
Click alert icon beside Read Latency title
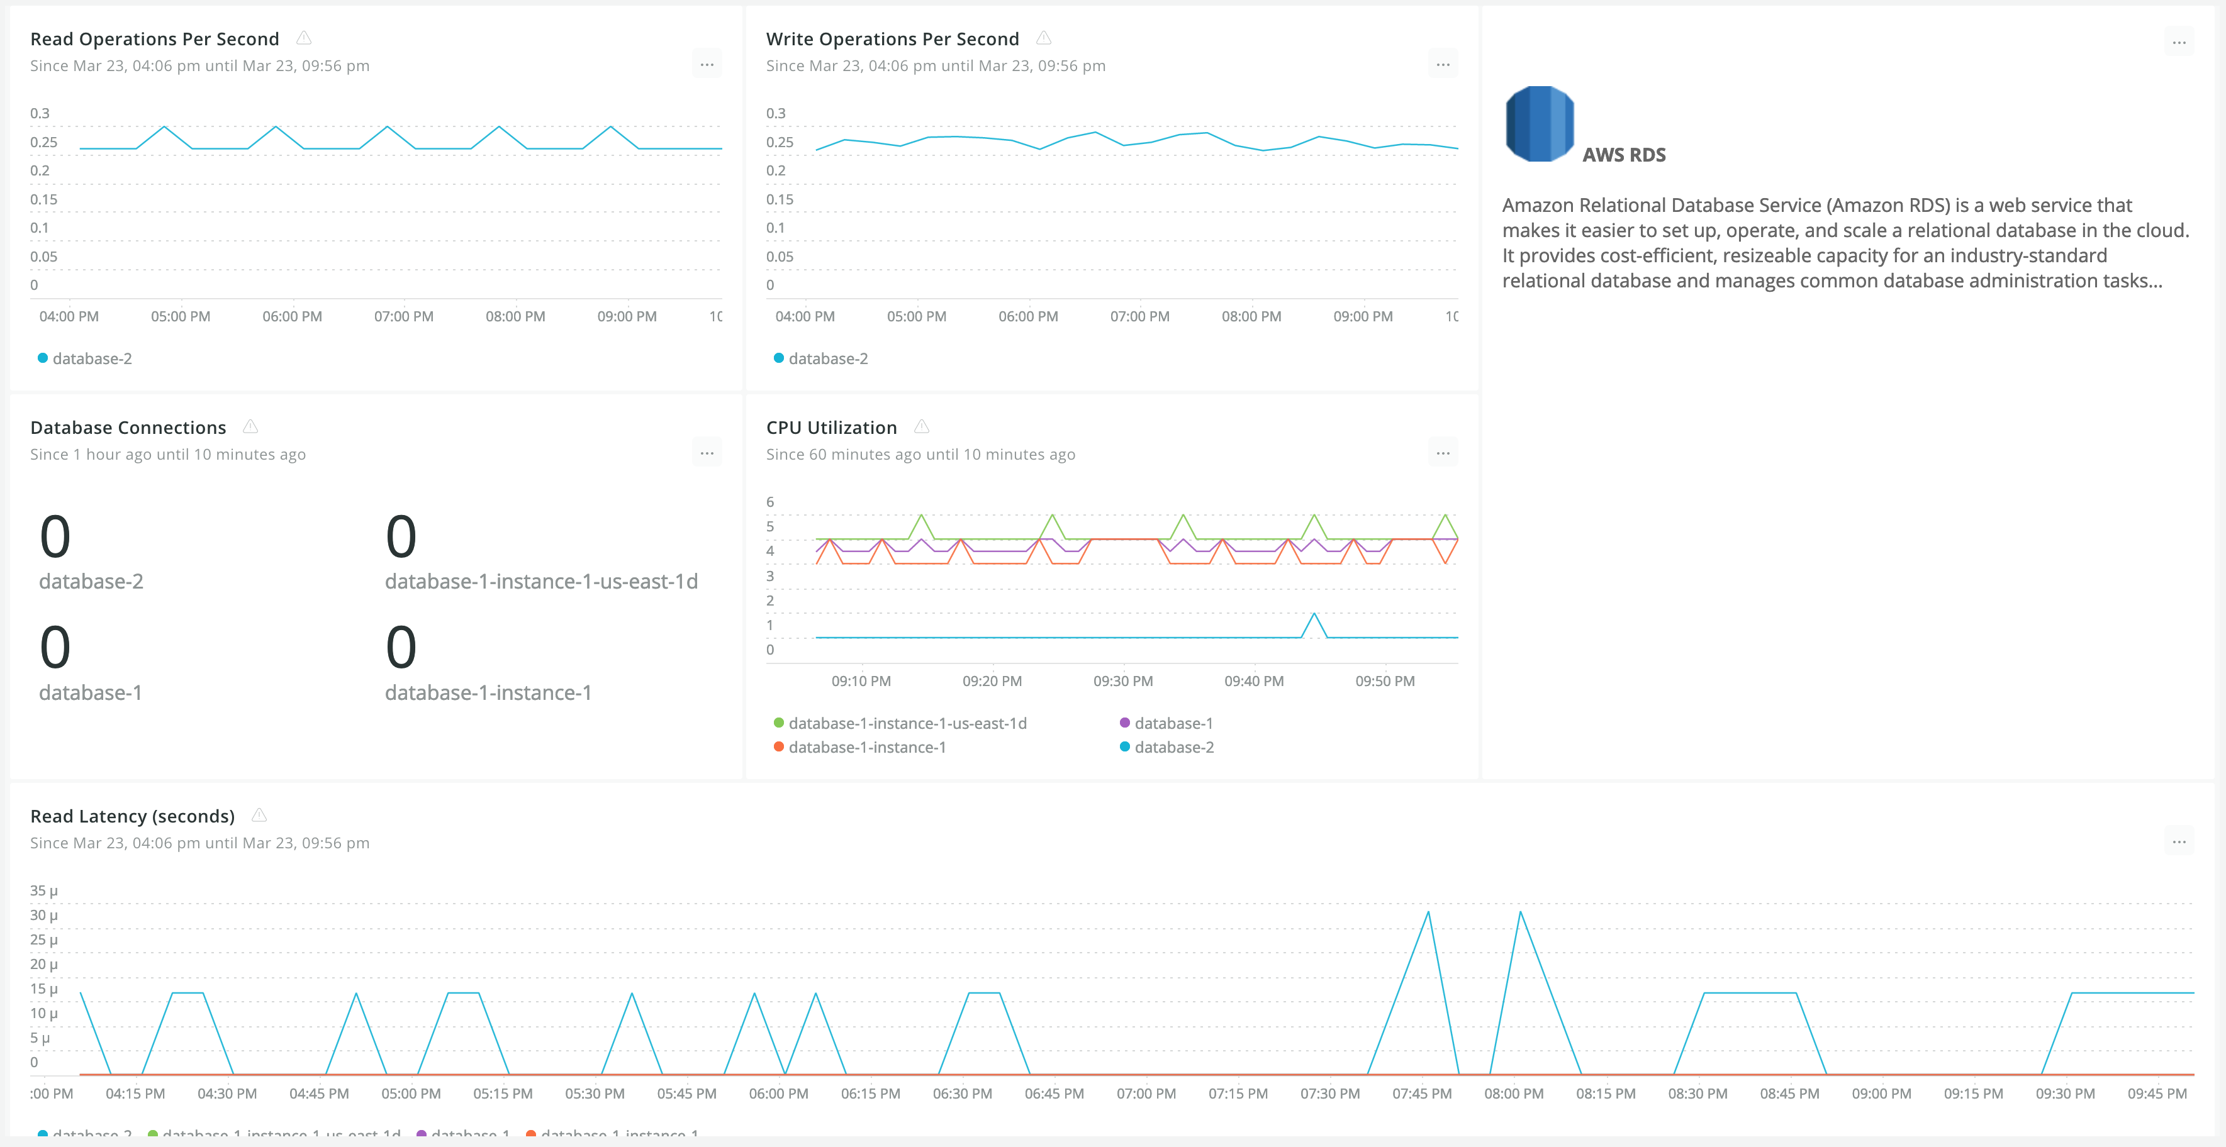coord(259,816)
